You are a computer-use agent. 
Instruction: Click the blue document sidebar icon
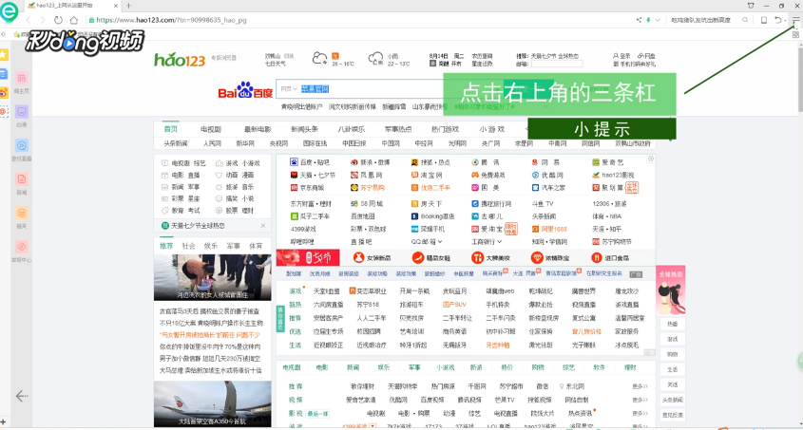(4, 74)
